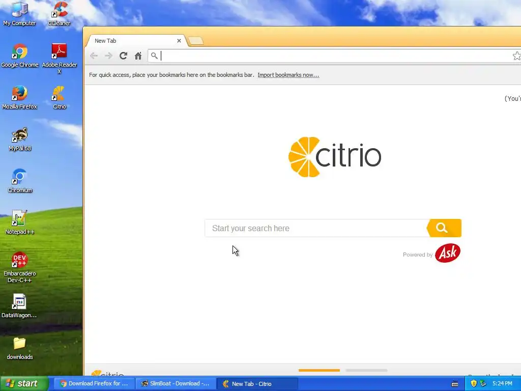Open Adobe Reader X desktop shortcut
This screenshot has width=521, height=391.
(59, 58)
